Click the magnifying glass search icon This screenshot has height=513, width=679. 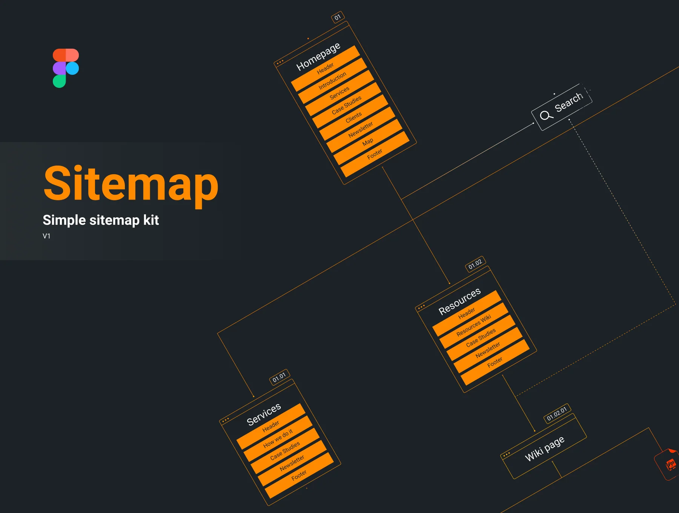coord(546,115)
